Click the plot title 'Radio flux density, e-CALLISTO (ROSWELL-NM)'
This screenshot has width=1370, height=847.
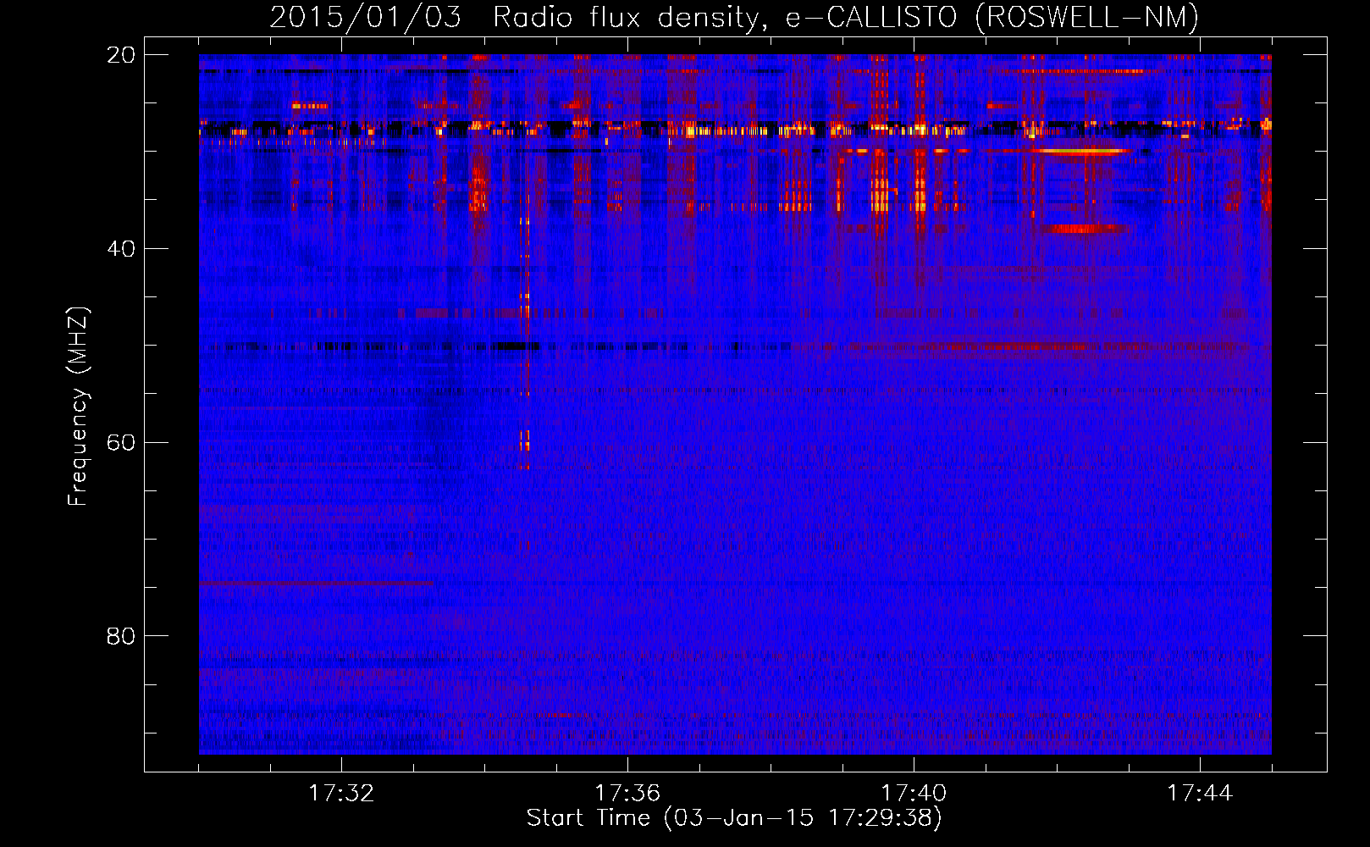pos(846,17)
